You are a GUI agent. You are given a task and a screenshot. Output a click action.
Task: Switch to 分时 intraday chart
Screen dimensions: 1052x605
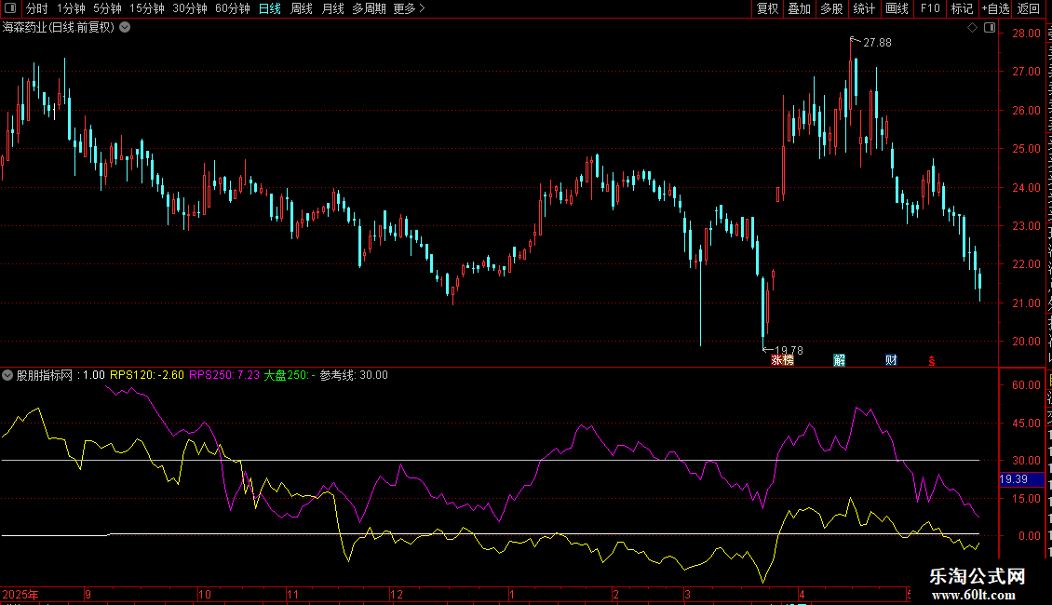pyautogui.click(x=37, y=8)
